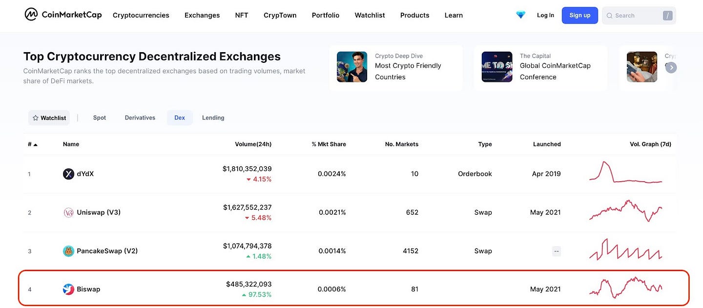Screen dimensions: 703x308
Task: Click Biswap volume $485,322,093
Action: point(249,284)
